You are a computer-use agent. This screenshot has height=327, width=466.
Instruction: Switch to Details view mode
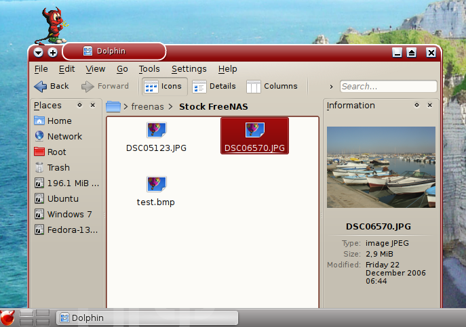[214, 87]
